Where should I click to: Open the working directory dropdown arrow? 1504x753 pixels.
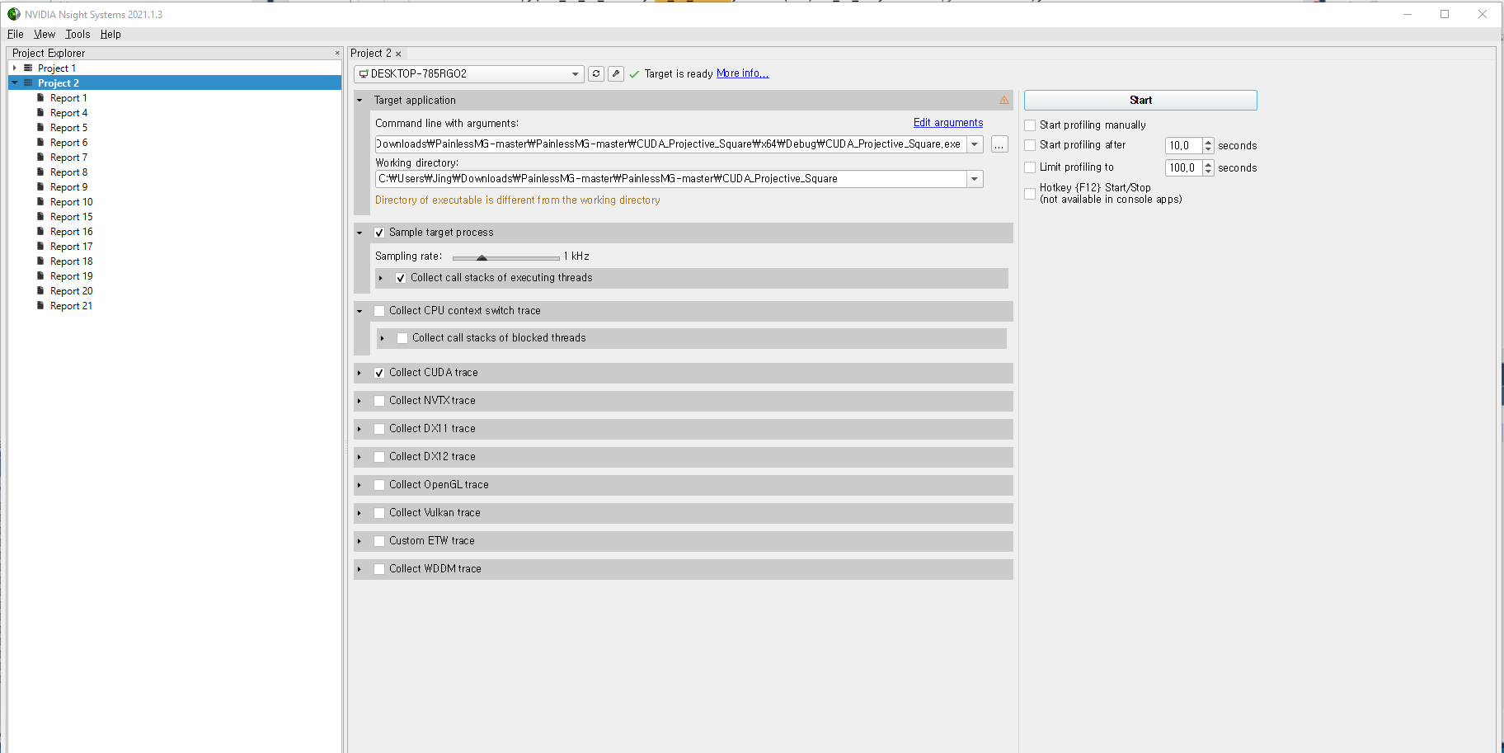tap(975, 179)
